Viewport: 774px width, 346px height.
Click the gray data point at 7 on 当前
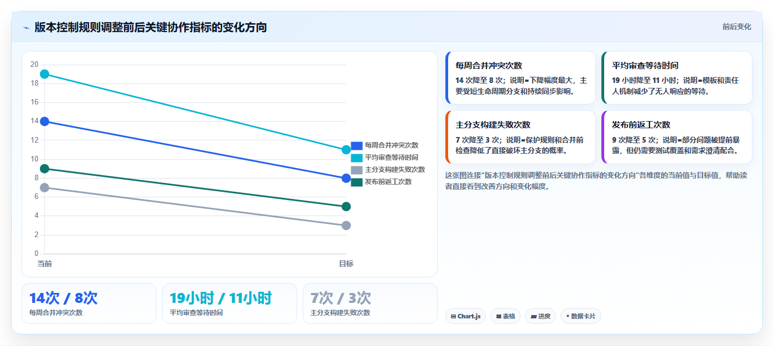(45, 187)
